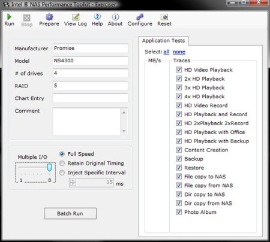Disable HD Playback with Backup
This screenshot has height=242, width=270.
(x=179, y=141)
